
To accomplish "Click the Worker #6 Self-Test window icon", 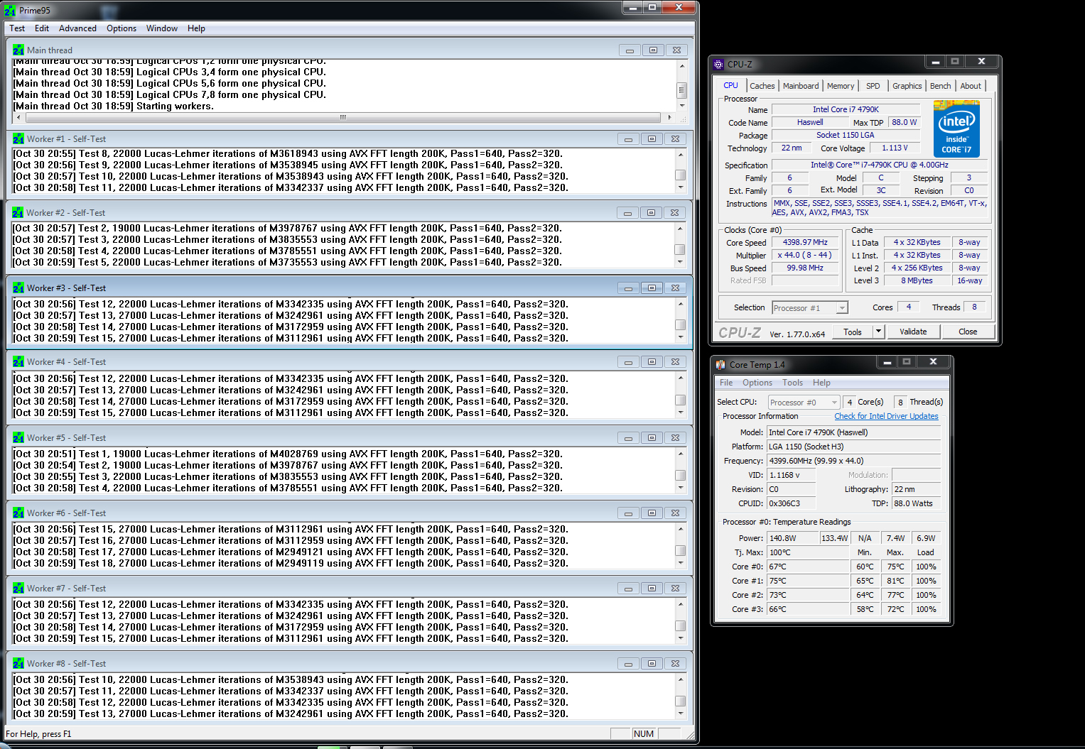I will [x=18, y=513].
